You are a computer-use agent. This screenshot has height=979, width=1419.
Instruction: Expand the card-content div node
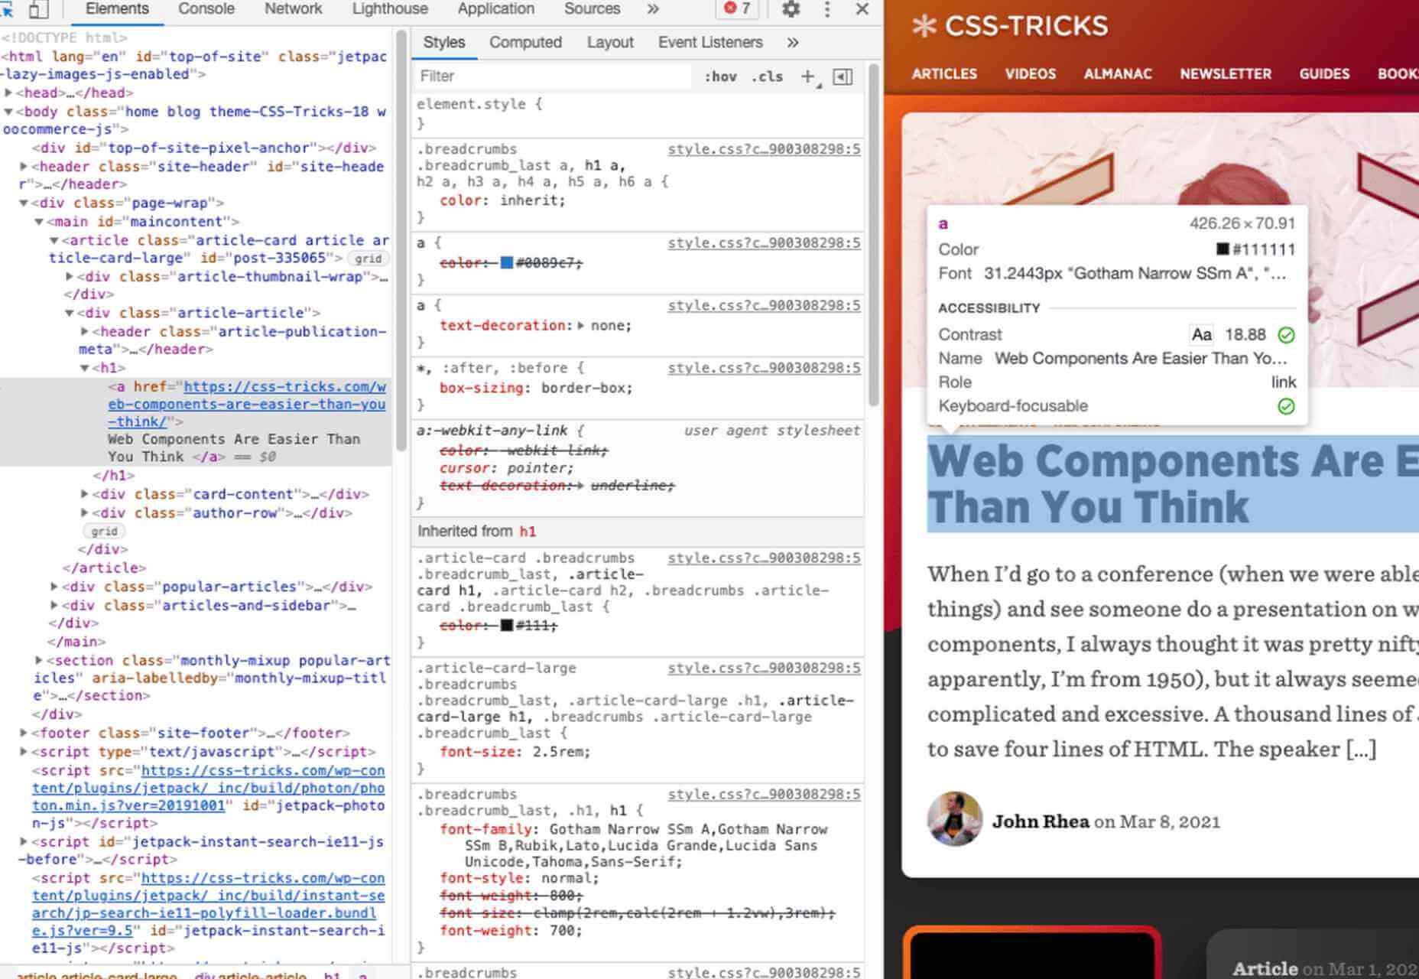tap(85, 494)
